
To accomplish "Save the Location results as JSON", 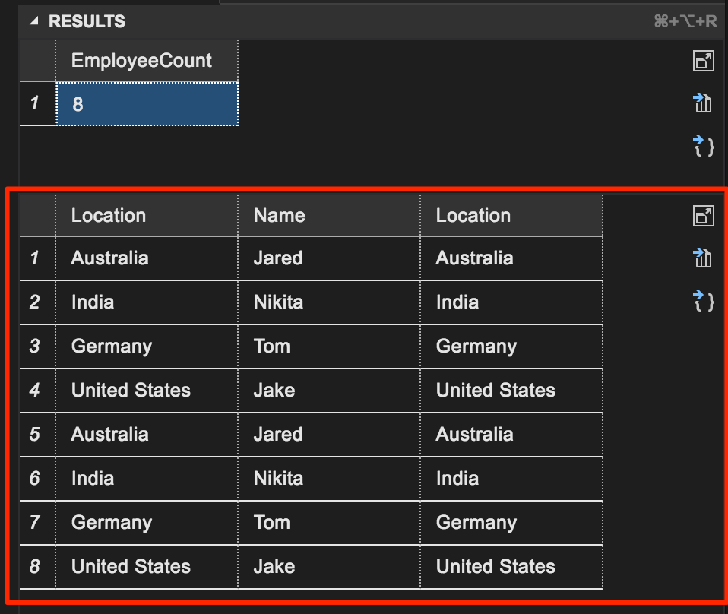I will [x=703, y=302].
